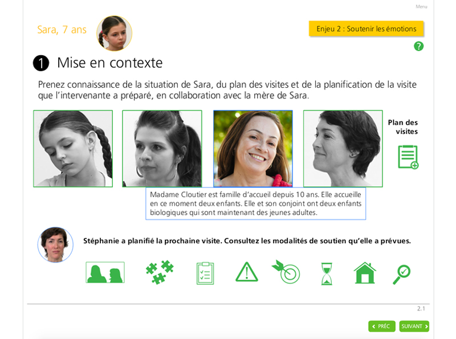
Task: Go to next page with SUIVANT
Action: pos(414,326)
